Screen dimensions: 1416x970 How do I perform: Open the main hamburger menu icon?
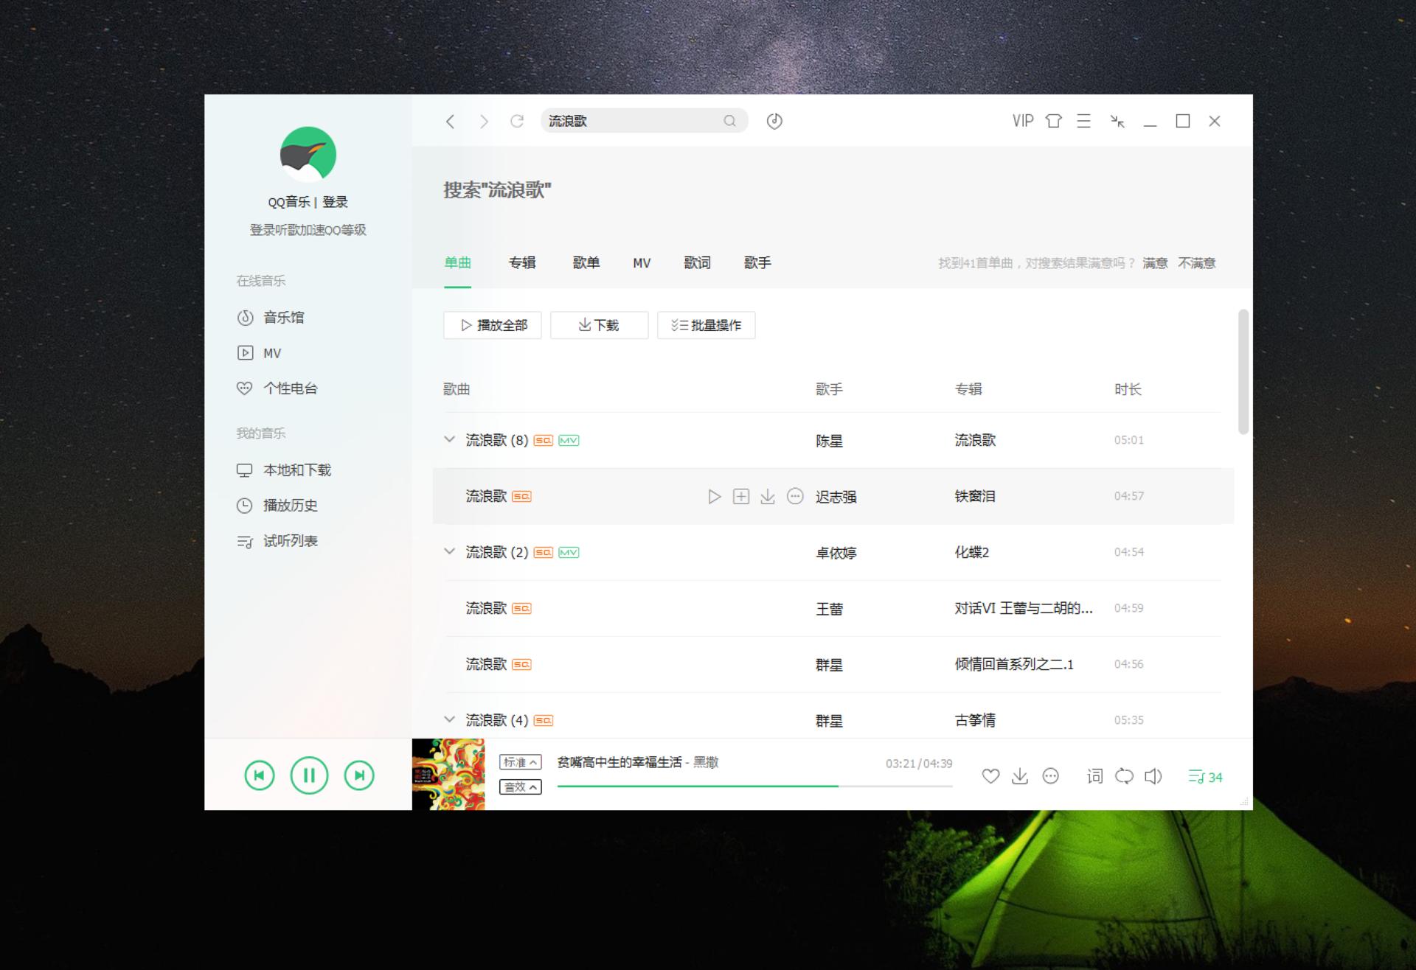1083,120
